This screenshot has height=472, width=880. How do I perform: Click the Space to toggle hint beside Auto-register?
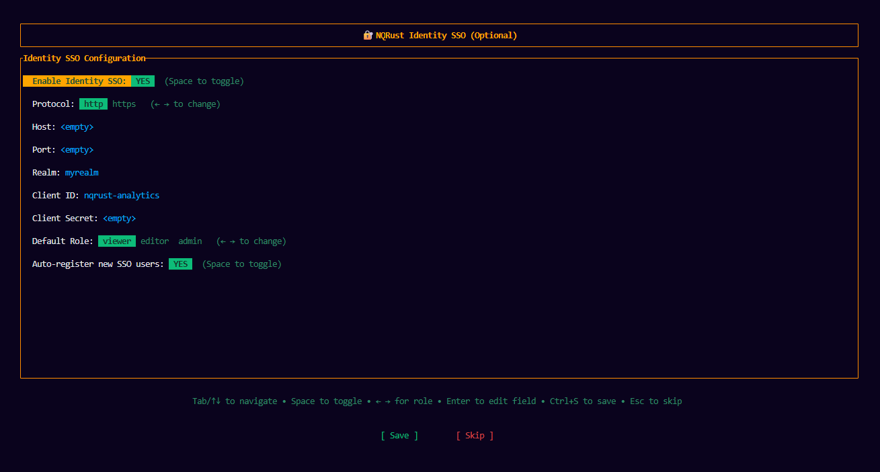coord(241,264)
